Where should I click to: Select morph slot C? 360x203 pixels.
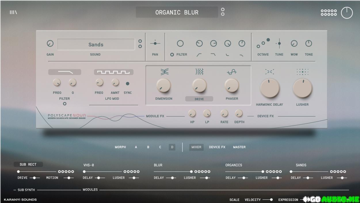coord(160,147)
